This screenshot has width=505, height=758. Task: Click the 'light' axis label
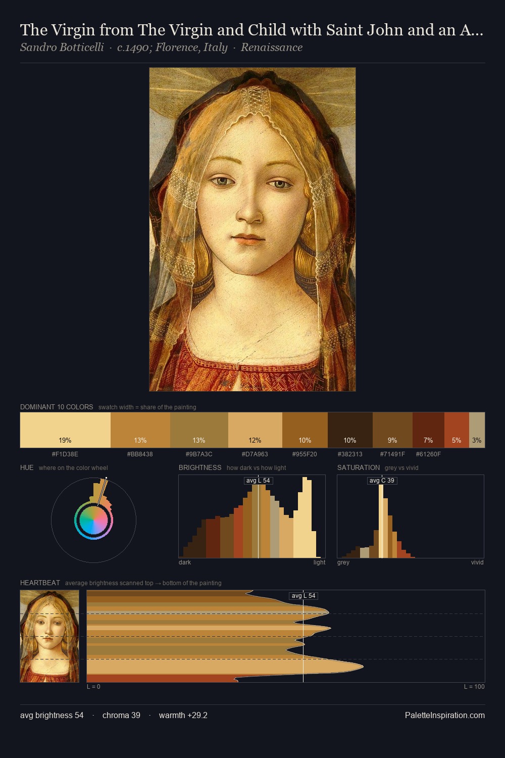pos(319,562)
